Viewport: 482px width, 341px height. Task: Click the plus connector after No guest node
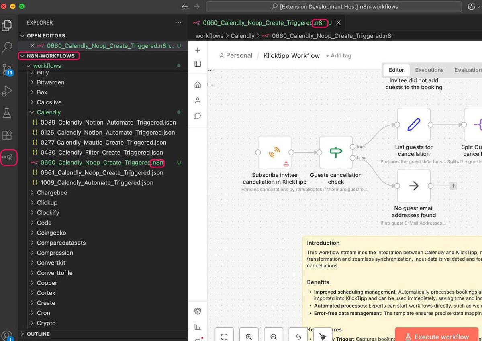pyautogui.click(x=453, y=186)
